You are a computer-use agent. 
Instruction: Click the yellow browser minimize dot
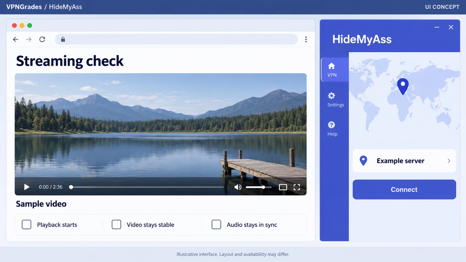pyautogui.click(x=22, y=26)
